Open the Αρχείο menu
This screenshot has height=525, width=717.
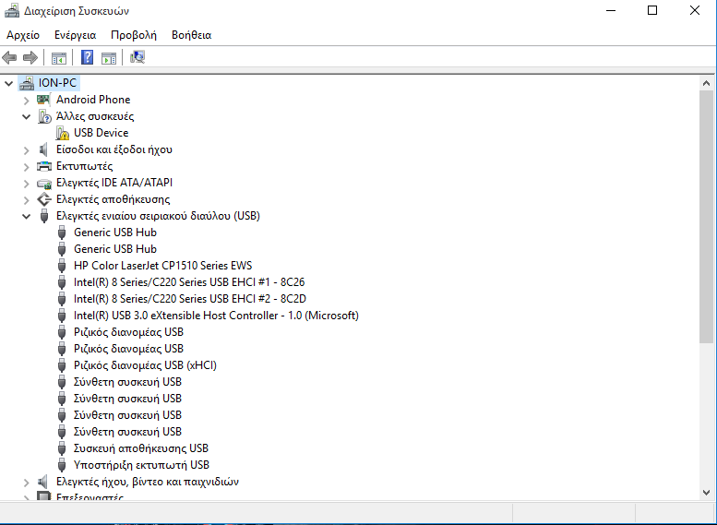tap(23, 35)
